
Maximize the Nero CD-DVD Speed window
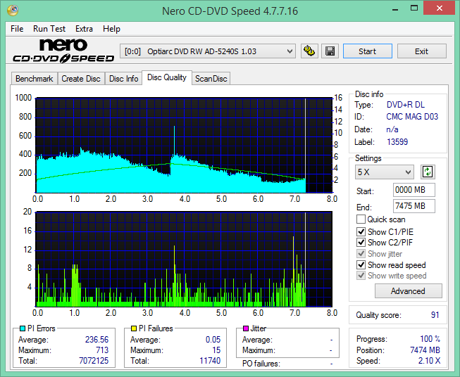tap(414, 8)
